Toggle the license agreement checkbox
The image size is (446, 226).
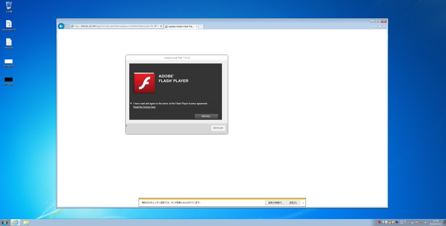tap(131, 103)
